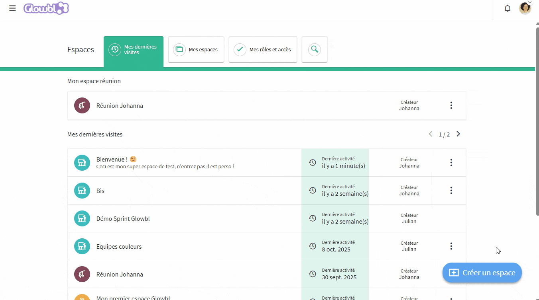
Task: Open the Bis space
Action: click(x=100, y=191)
